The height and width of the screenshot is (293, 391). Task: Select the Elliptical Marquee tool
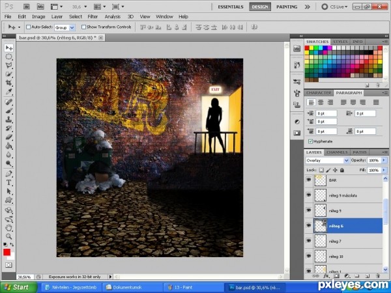click(8, 57)
